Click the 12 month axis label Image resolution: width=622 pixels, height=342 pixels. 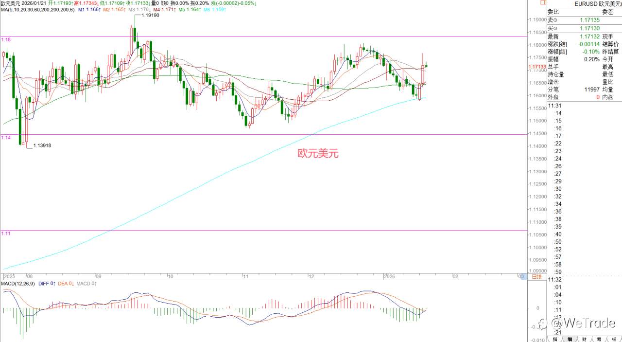point(311,276)
